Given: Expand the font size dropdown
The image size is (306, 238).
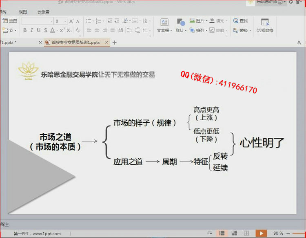Looking at the screenshot, I should 65,21.
